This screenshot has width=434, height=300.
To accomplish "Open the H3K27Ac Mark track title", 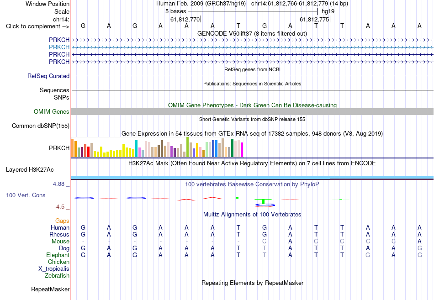I will pos(252,163).
